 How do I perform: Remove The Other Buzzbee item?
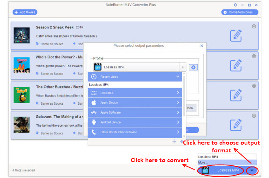click(254, 86)
